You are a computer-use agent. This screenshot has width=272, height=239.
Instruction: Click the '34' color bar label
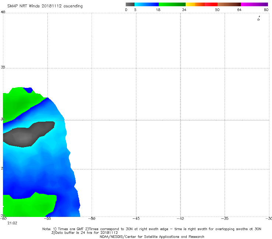pos(184,10)
